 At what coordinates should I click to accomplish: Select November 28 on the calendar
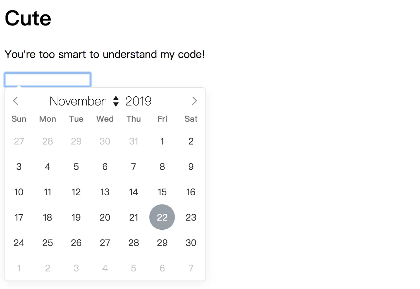click(x=134, y=243)
